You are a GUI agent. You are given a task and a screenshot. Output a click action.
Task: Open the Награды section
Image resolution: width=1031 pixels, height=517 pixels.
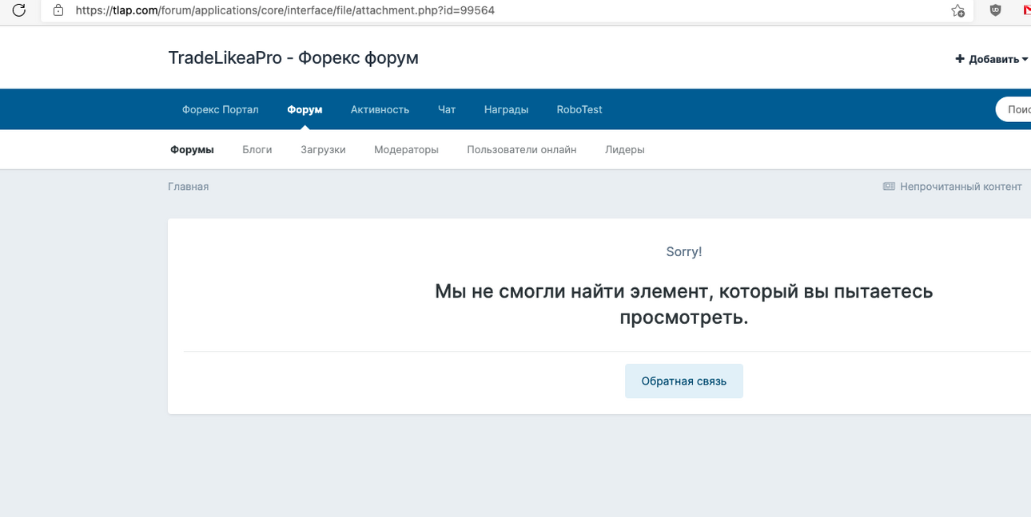click(x=506, y=109)
